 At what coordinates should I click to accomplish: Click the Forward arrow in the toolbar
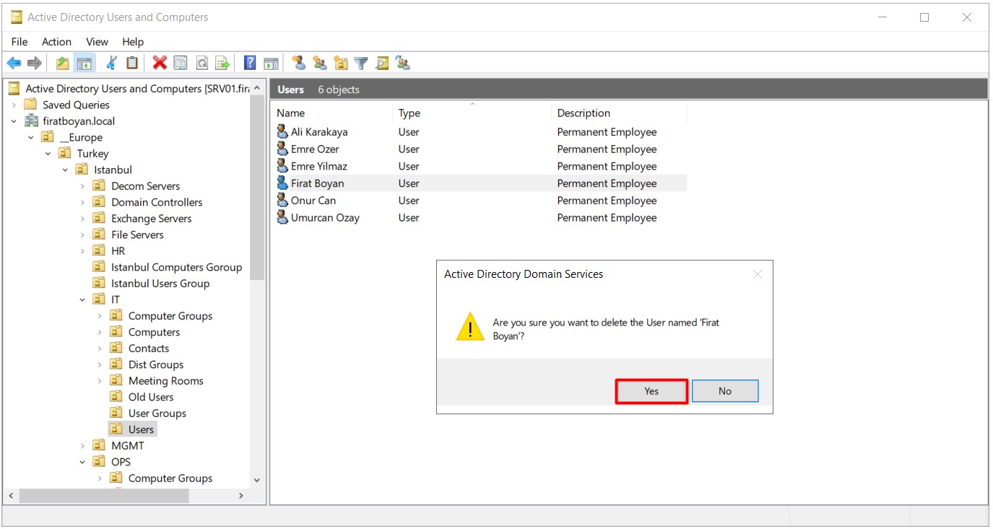34,64
